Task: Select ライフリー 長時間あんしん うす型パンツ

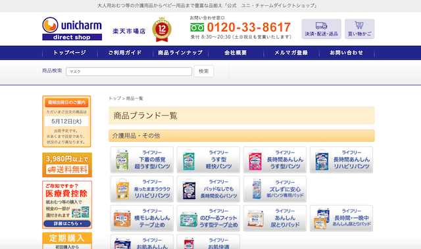Action: 275,160
